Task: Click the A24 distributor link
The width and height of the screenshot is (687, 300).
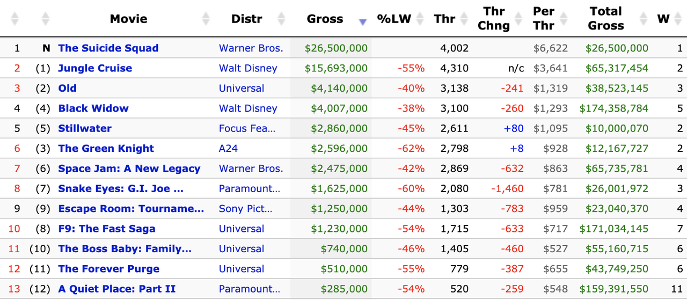Action: point(228,149)
